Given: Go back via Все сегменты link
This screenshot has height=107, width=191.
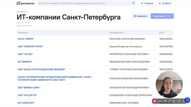Looking at the screenshot, I should click(x=22, y=12).
